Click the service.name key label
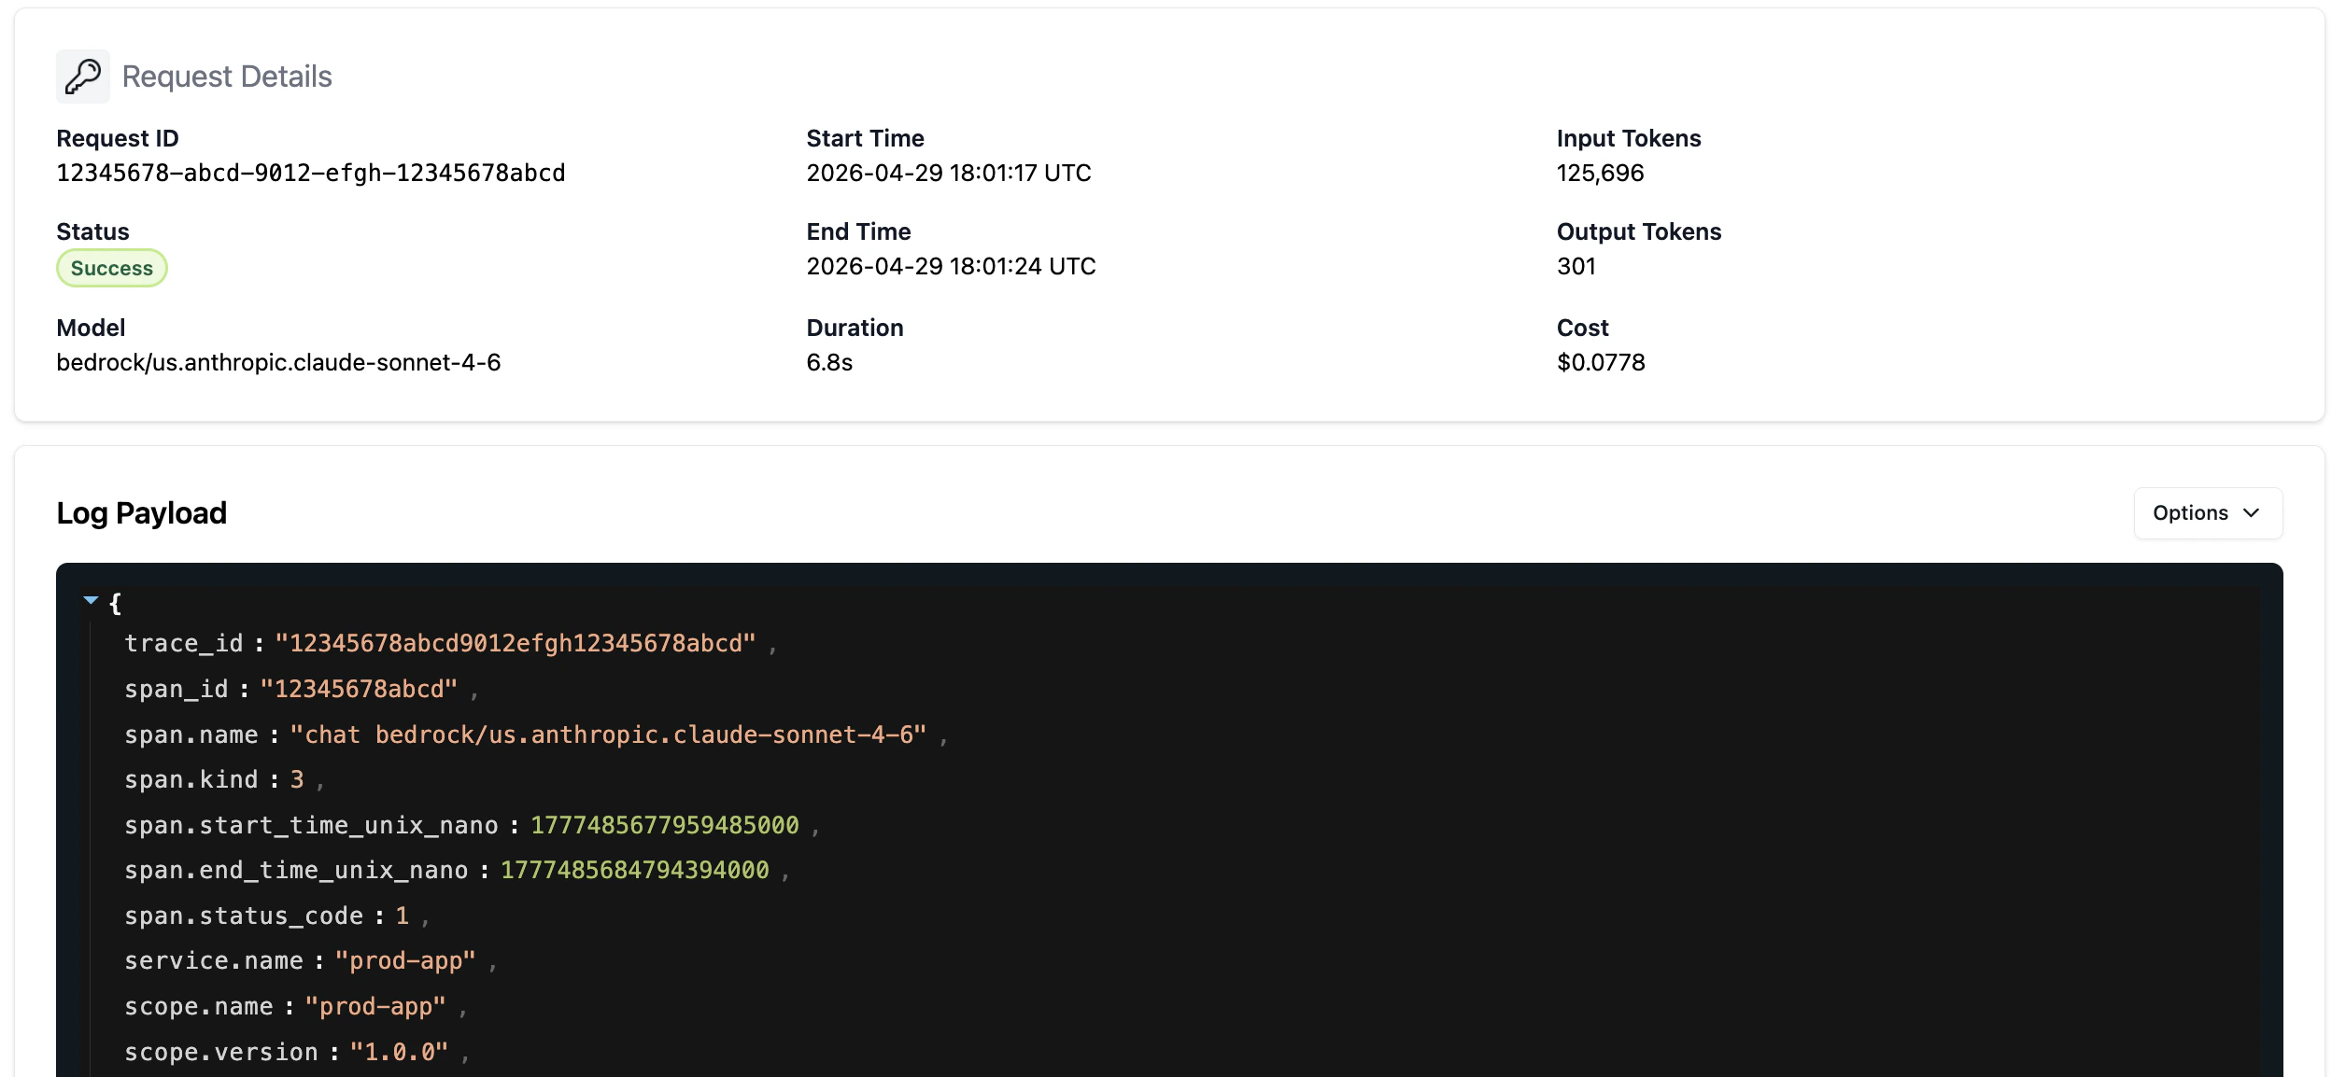The image size is (2346, 1077). [x=214, y=960]
